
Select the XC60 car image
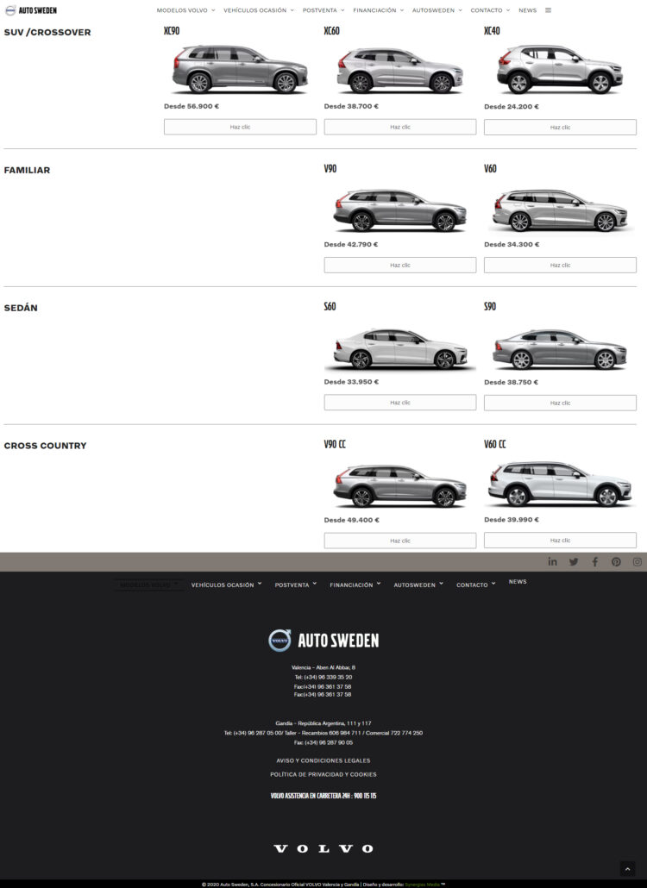(400, 70)
